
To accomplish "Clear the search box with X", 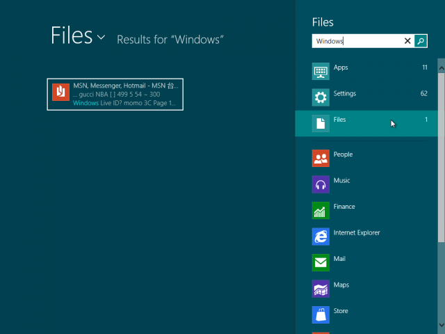I will click(407, 41).
